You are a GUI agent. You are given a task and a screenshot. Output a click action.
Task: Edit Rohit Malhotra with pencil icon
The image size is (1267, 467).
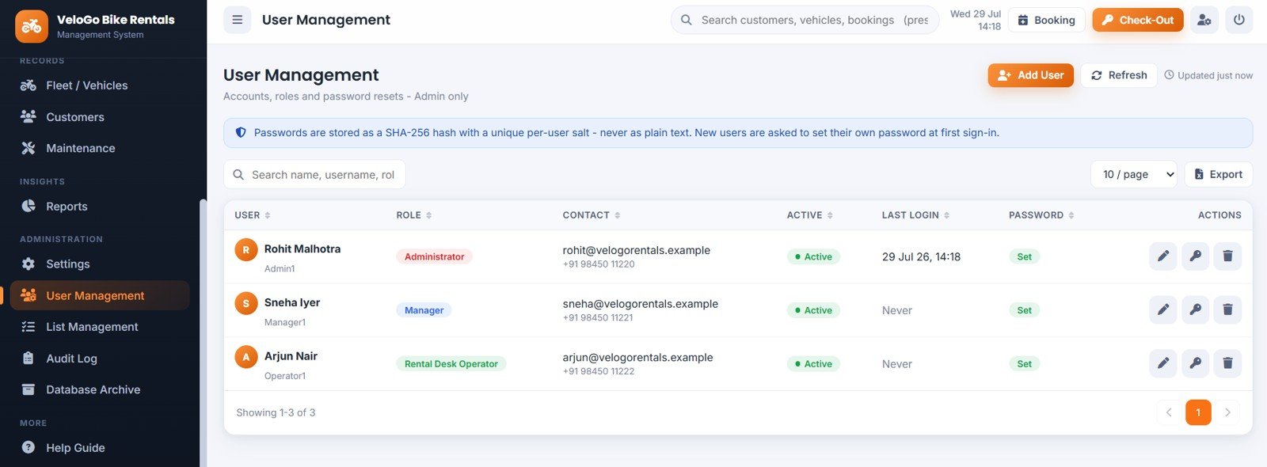tap(1163, 256)
